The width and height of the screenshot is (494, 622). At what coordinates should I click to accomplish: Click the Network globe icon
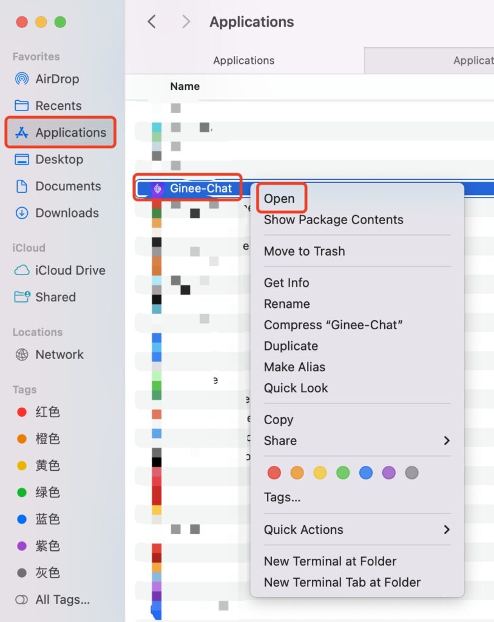(22, 354)
